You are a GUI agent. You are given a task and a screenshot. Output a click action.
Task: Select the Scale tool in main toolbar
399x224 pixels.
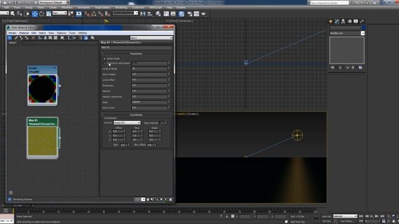pyautogui.click(x=49, y=14)
